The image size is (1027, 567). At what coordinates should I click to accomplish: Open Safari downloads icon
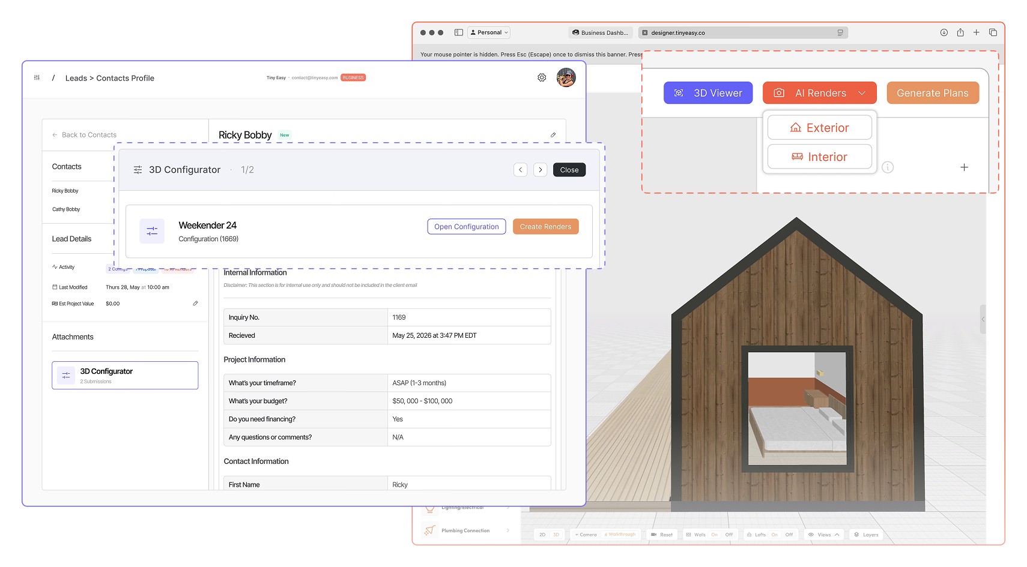pos(944,32)
